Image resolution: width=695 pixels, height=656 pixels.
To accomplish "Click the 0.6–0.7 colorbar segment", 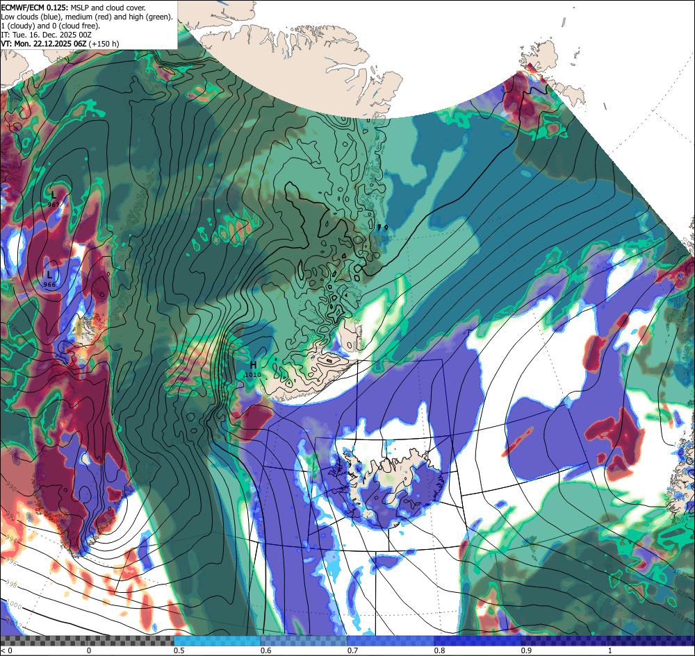I will point(304,641).
